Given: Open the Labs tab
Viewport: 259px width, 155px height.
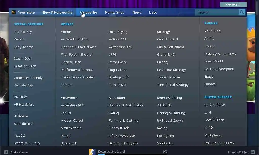Looking at the screenshot, I should tap(153, 13).
